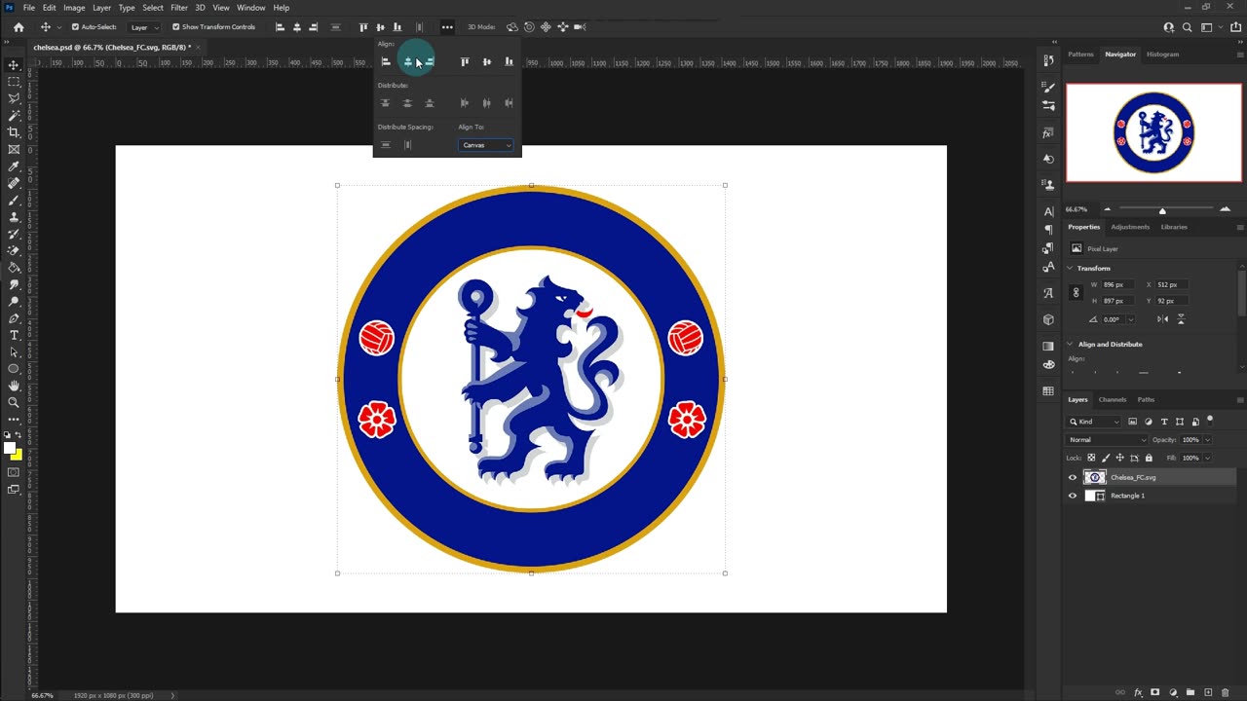1247x701 pixels.
Task: Select the Rectangular Marquee tool
Action: pyautogui.click(x=14, y=82)
